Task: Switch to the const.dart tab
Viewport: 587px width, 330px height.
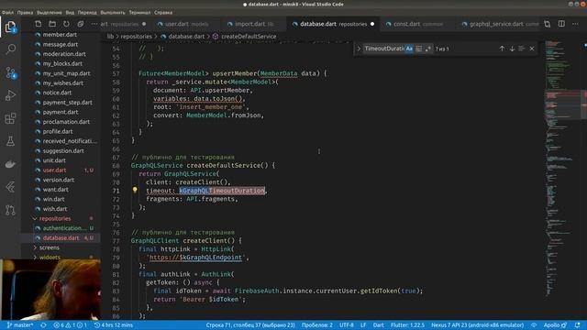Action: click(418, 24)
